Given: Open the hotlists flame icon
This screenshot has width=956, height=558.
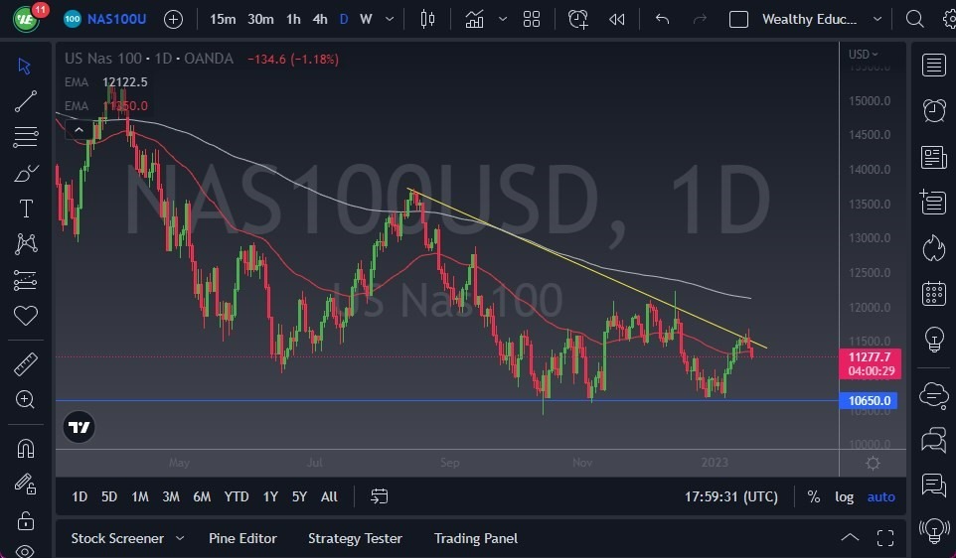Looking at the screenshot, I should [933, 248].
